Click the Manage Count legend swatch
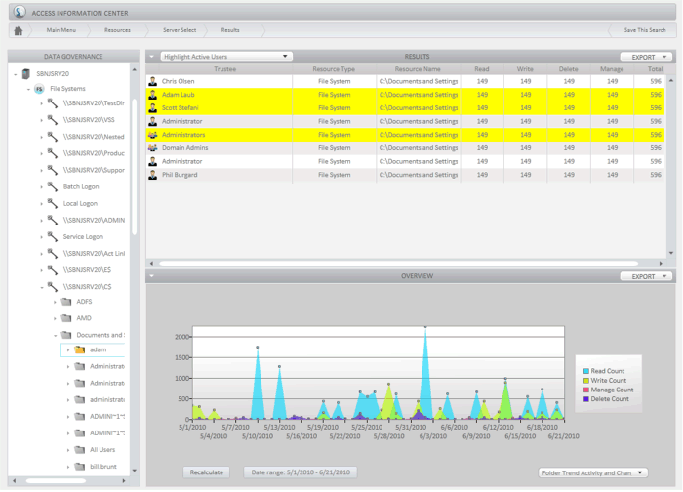 [x=586, y=390]
